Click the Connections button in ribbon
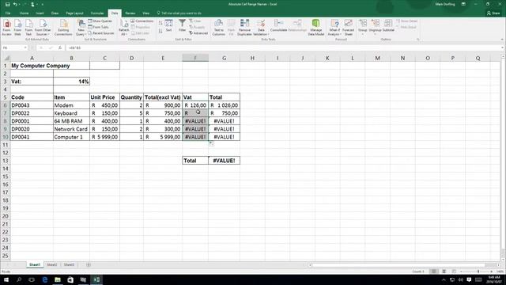This screenshot has width=506, height=285. pos(142,21)
